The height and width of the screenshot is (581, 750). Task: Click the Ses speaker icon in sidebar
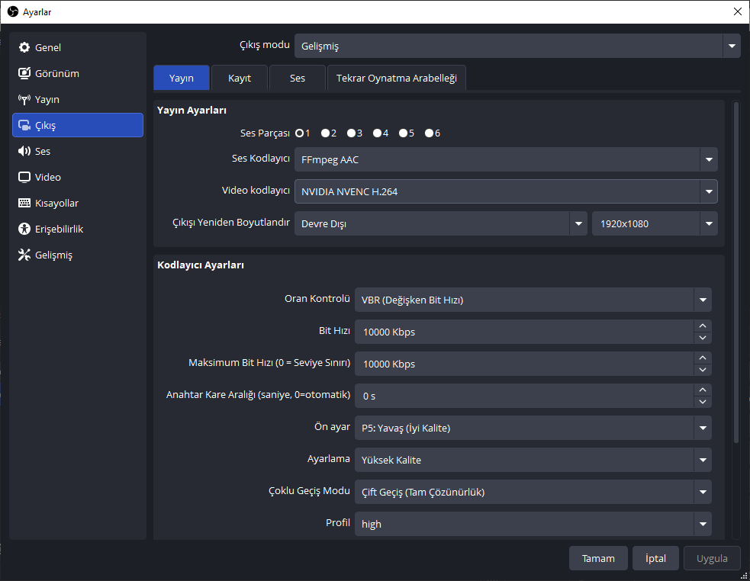coord(24,151)
